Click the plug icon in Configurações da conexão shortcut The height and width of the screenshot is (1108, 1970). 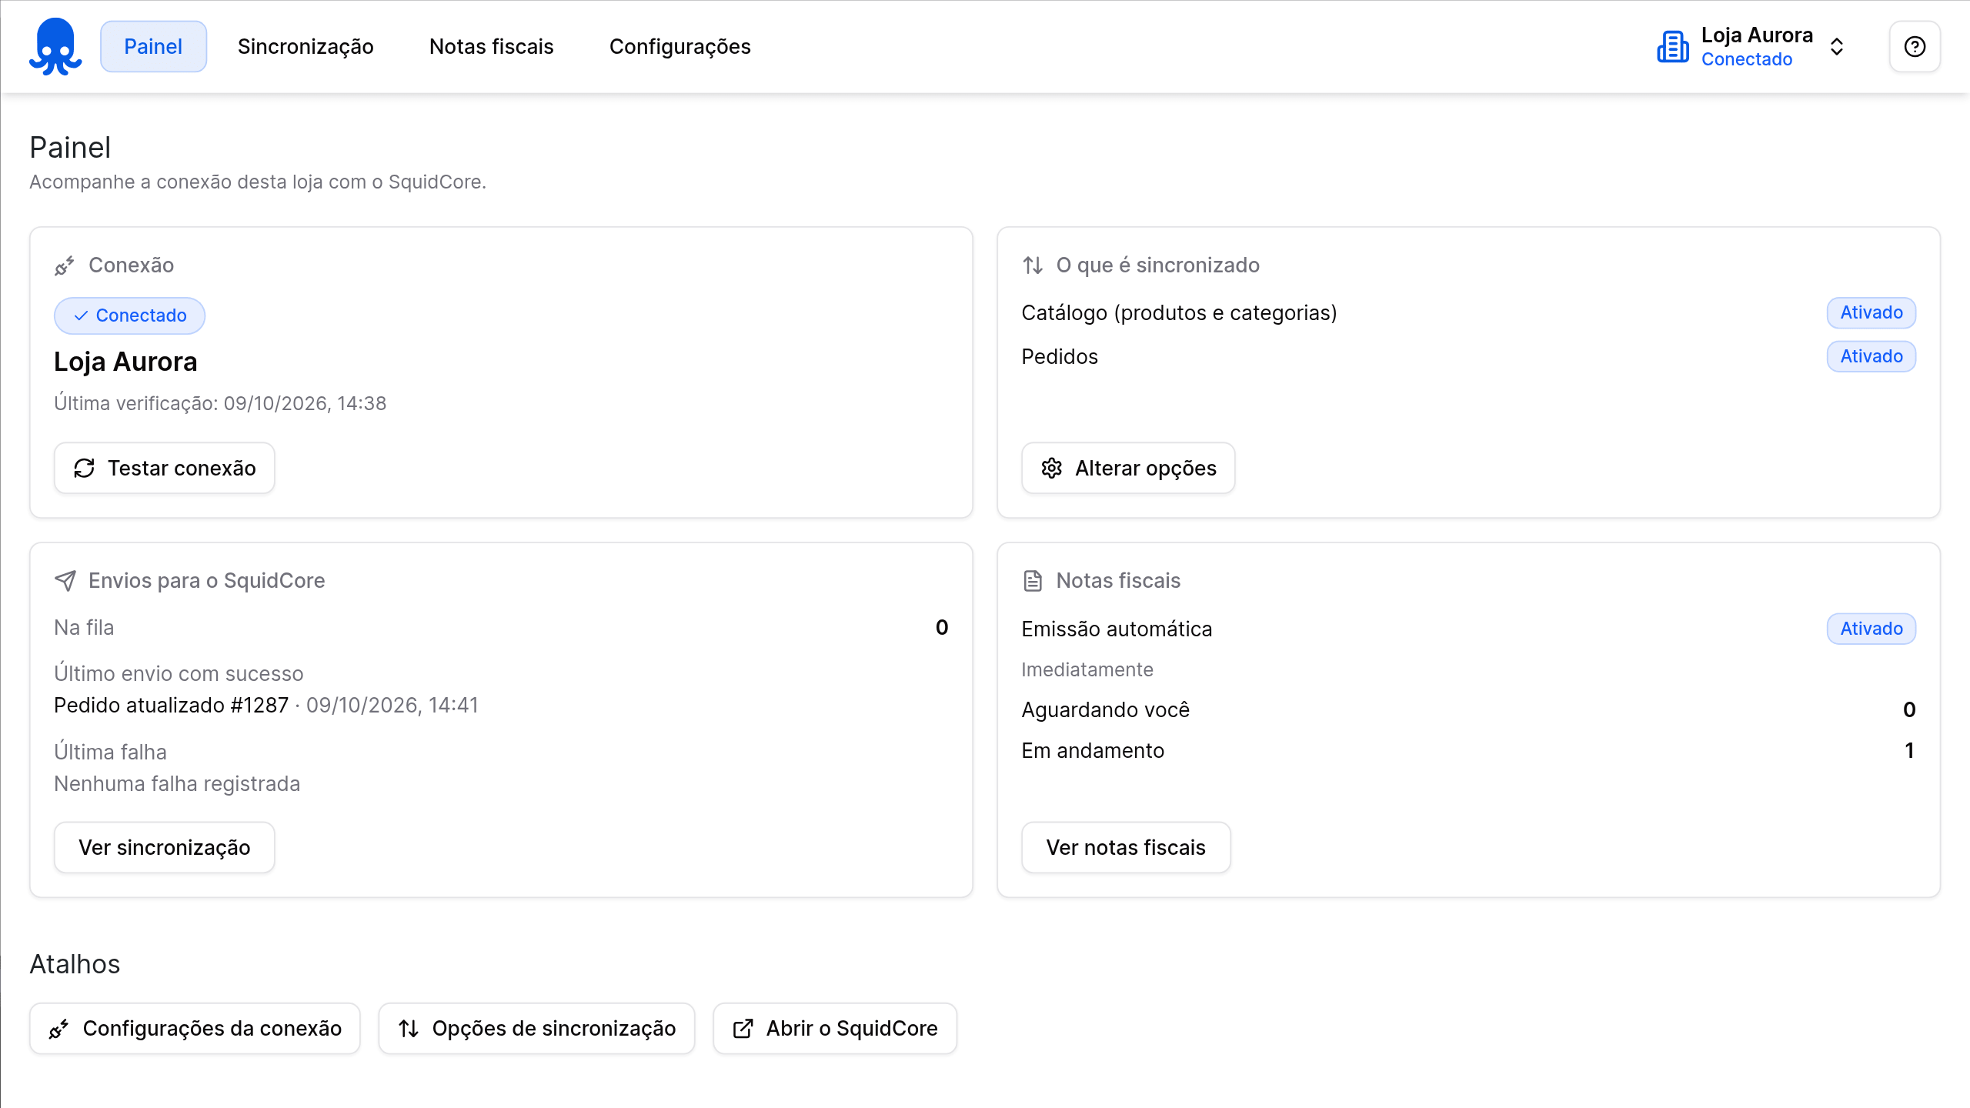tap(59, 1029)
